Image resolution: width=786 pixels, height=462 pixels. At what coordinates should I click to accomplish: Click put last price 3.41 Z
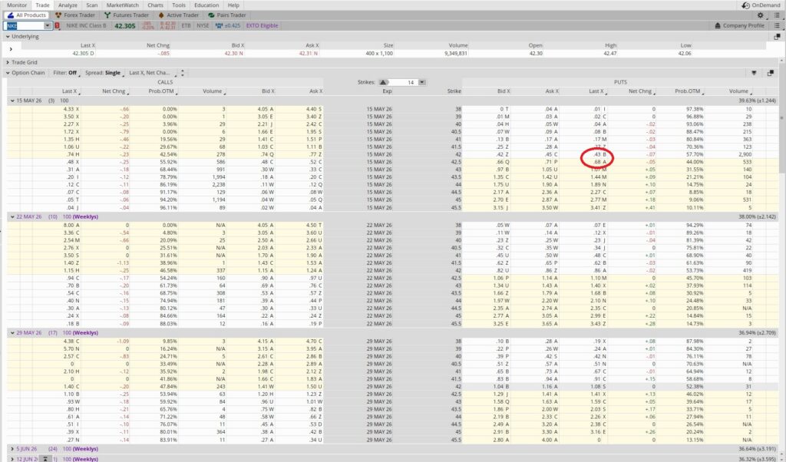tap(598, 207)
